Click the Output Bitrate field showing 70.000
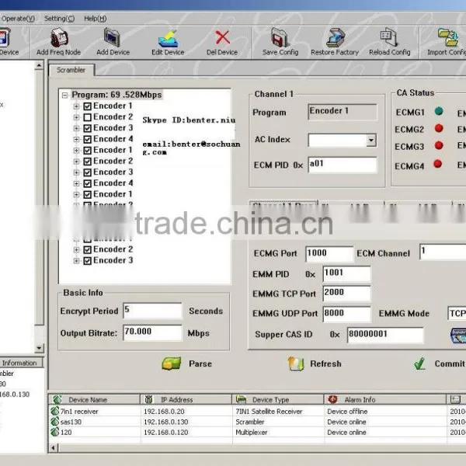 152,332
